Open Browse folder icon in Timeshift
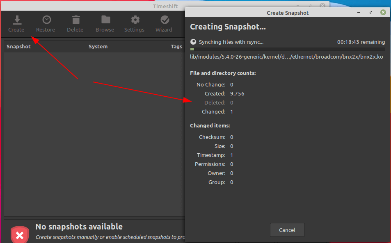This screenshot has width=391, height=243. tap(106, 20)
